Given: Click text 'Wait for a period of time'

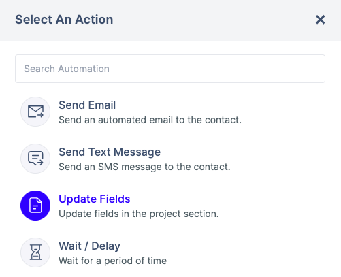Looking at the screenshot, I should point(113,261).
